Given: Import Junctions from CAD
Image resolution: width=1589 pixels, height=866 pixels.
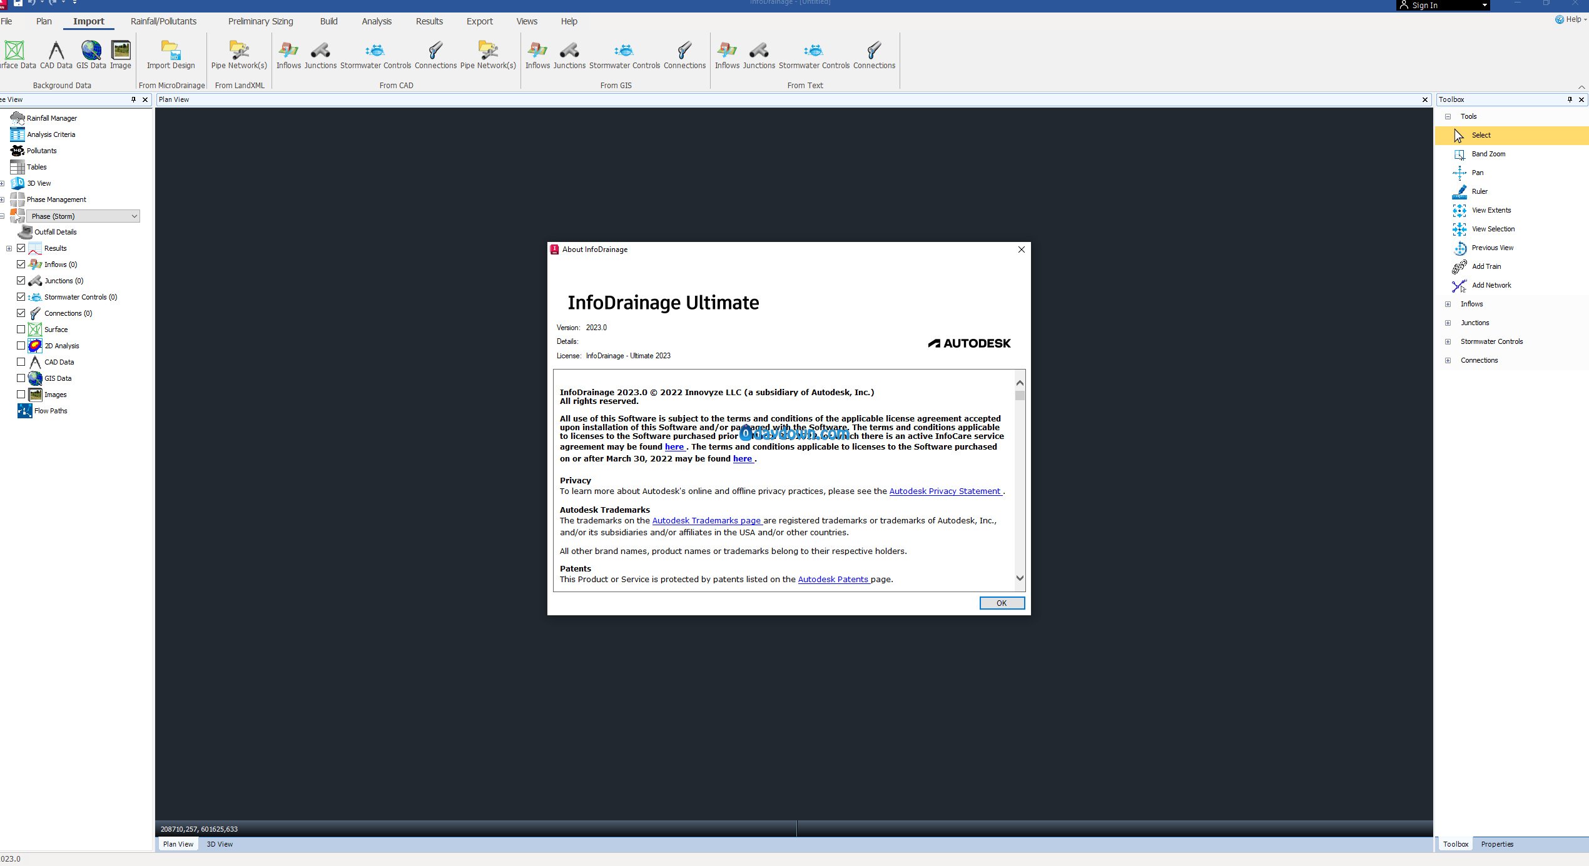Looking at the screenshot, I should [x=320, y=54].
